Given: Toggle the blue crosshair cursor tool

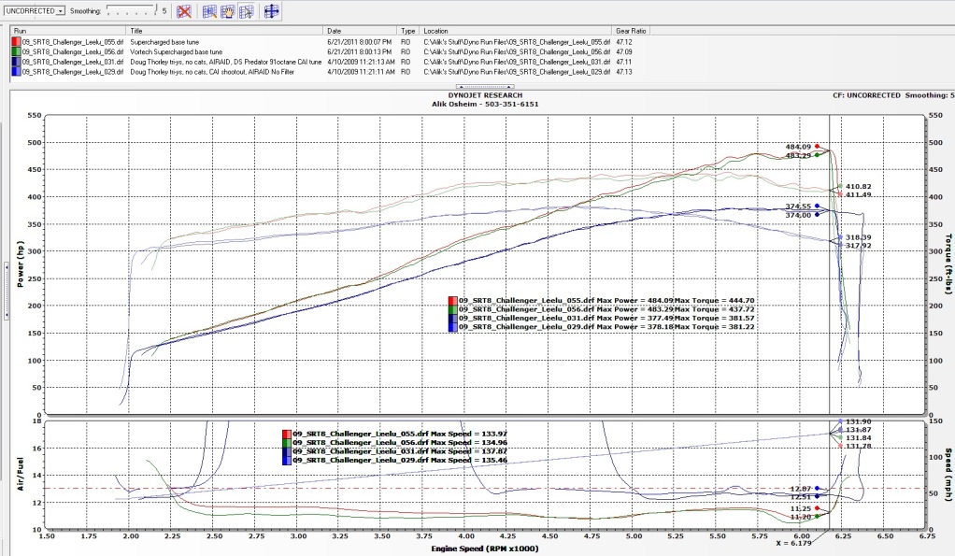Looking at the screenshot, I should (x=271, y=12).
